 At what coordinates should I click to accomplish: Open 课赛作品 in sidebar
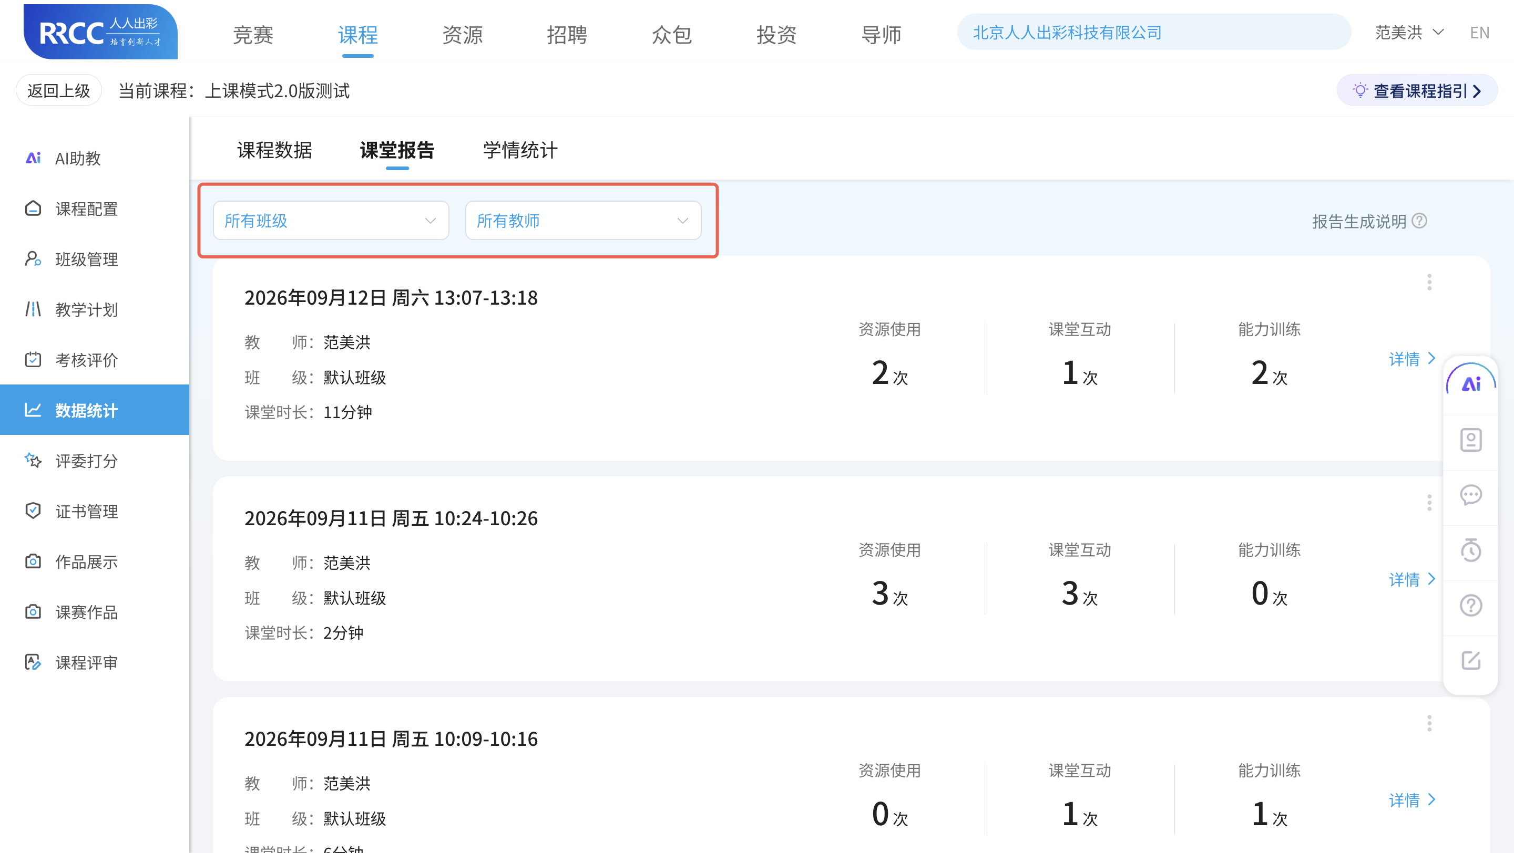click(94, 612)
